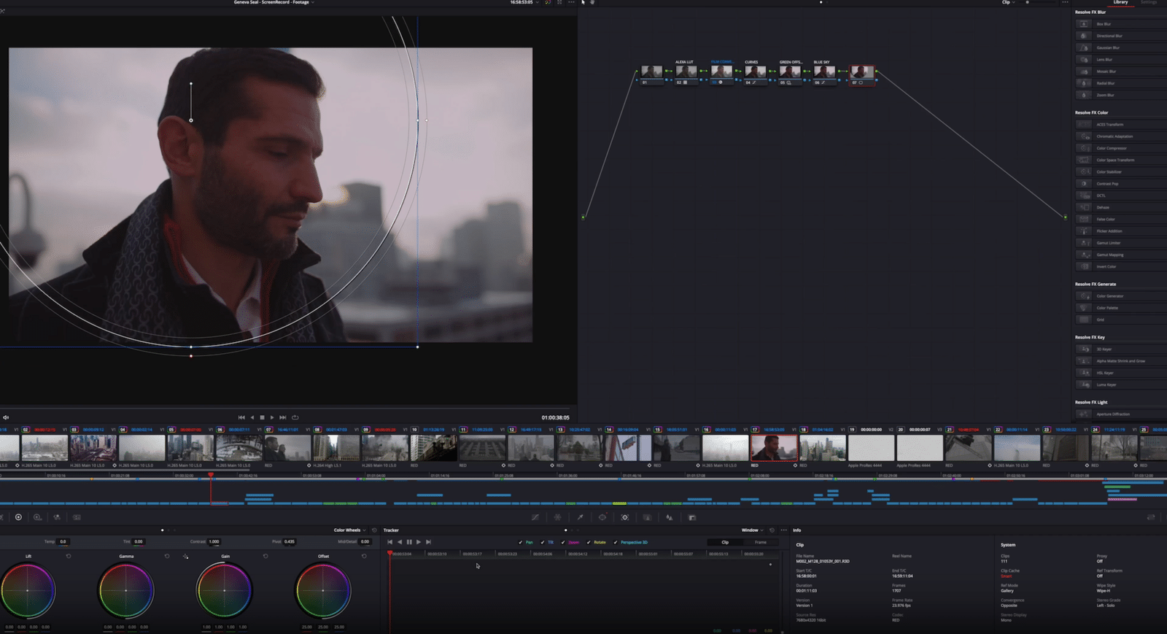1167x634 pixels.
Task: Pause tracking in the Tracker panel
Action: coord(409,542)
